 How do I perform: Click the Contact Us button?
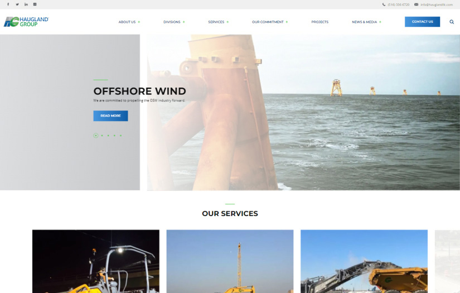[423, 22]
